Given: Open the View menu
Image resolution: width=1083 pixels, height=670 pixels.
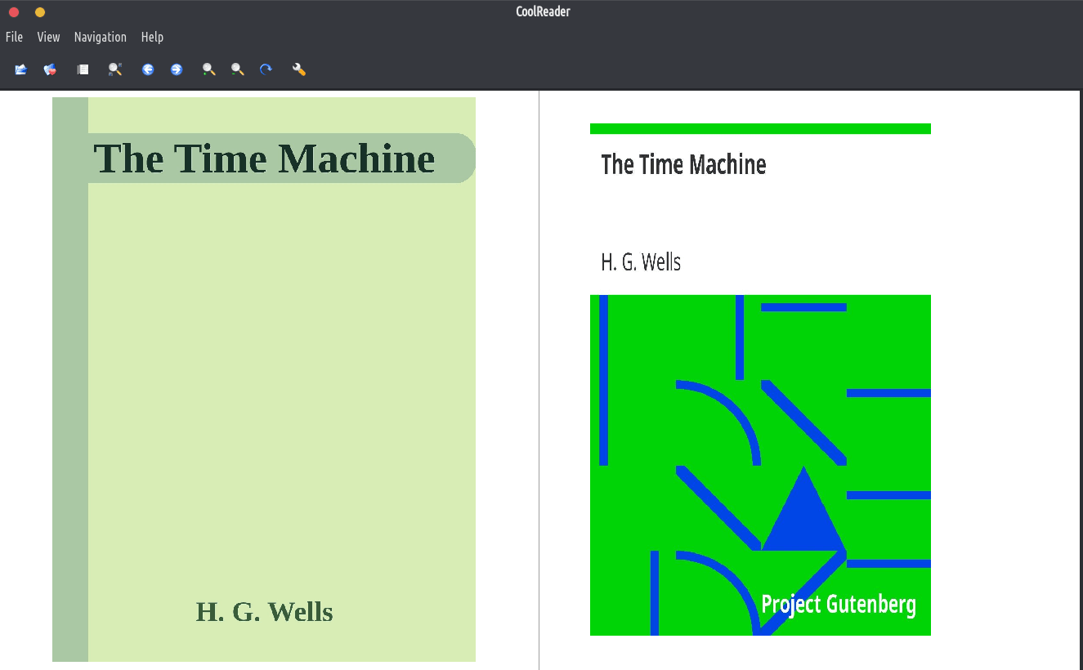Looking at the screenshot, I should point(48,37).
